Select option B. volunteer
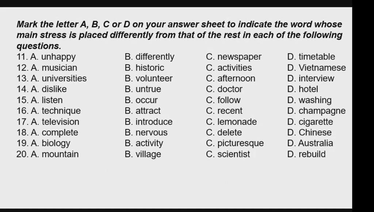Screen dimensions: 374x212 pyautogui.click(x=149, y=78)
